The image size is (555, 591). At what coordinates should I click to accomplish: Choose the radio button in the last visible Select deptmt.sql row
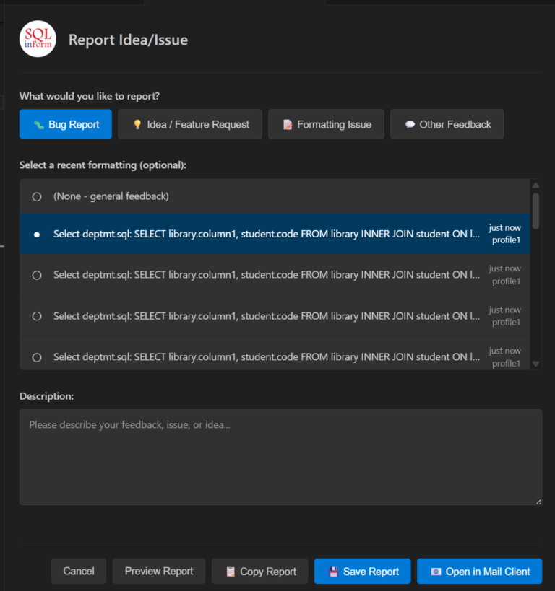click(x=37, y=357)
